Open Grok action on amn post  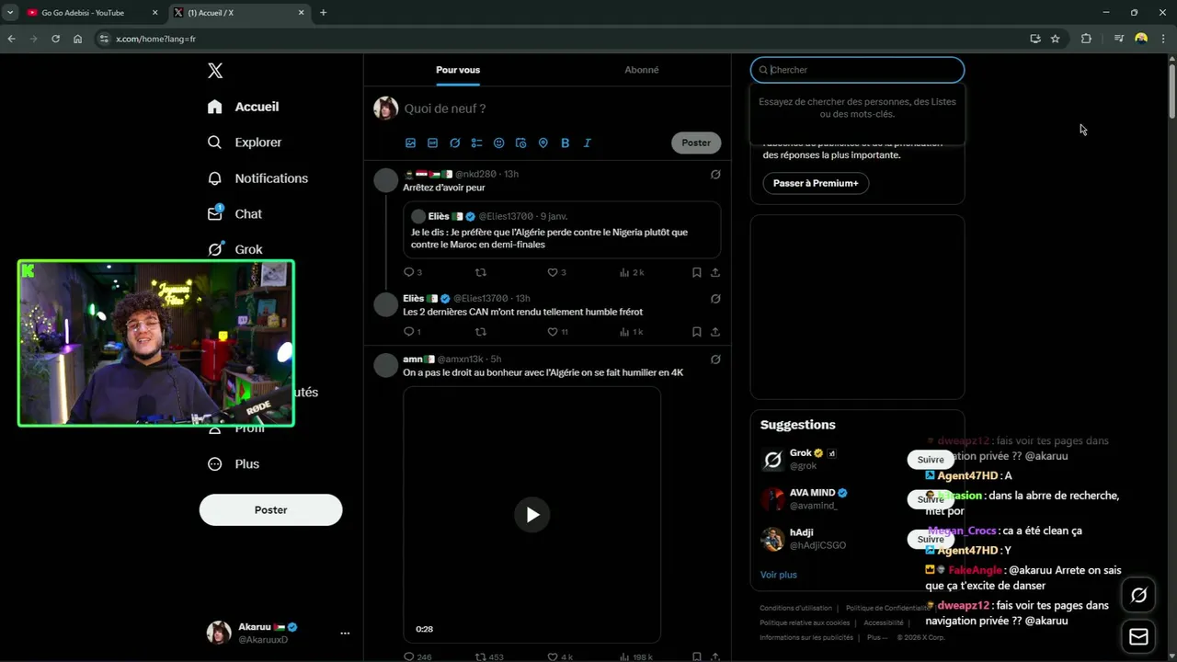tap(715, 359)
